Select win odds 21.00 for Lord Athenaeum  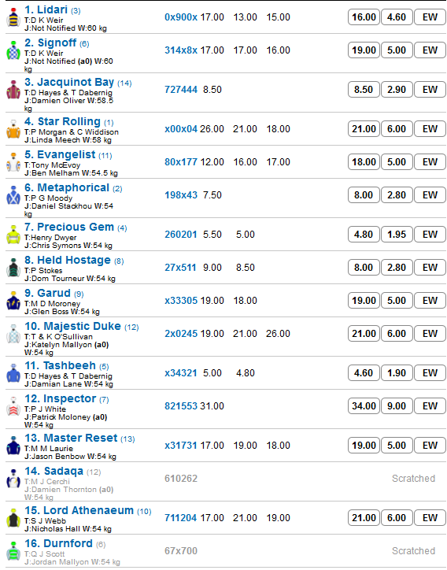coord(364,518)
